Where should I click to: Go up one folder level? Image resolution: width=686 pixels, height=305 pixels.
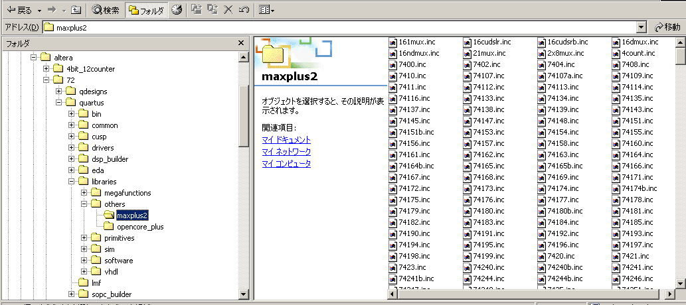click(x=76, y=10)
